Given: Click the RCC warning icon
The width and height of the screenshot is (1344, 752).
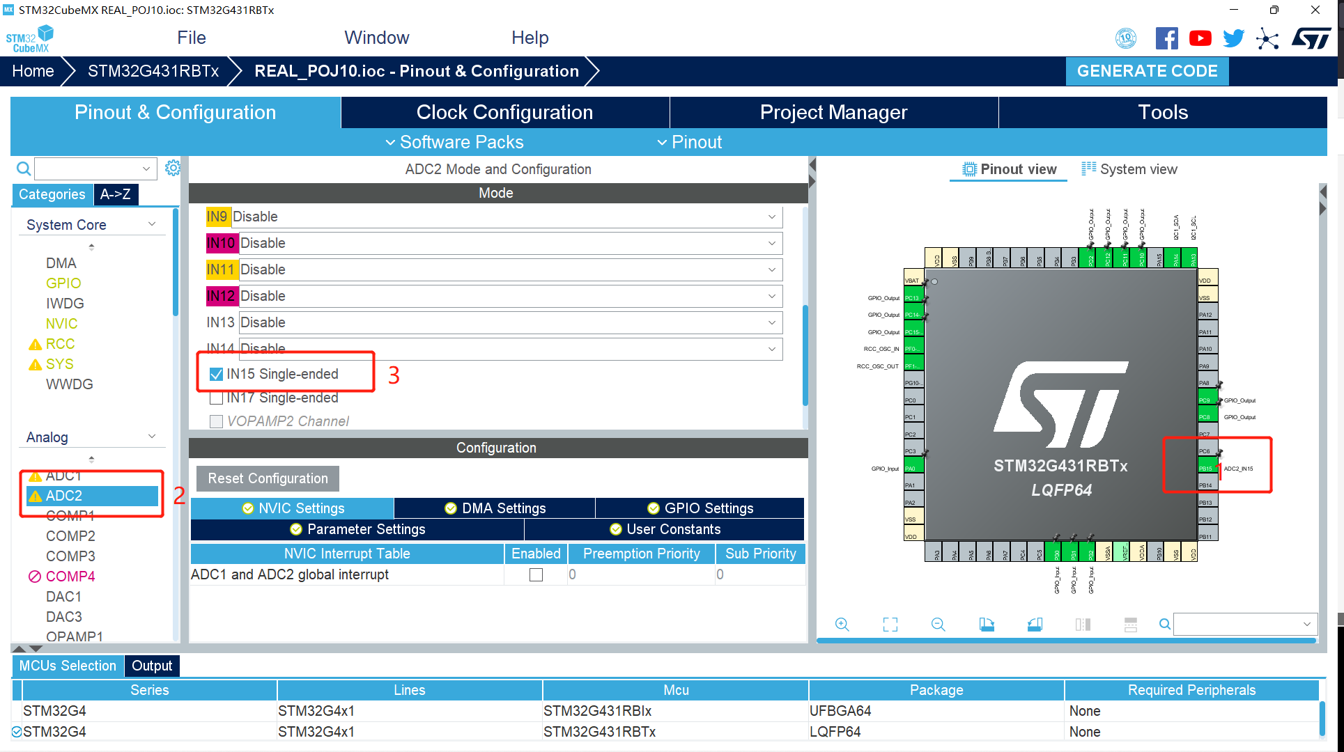Looking at the screenshot, I should pyautogui.click(x=35, y=345).
